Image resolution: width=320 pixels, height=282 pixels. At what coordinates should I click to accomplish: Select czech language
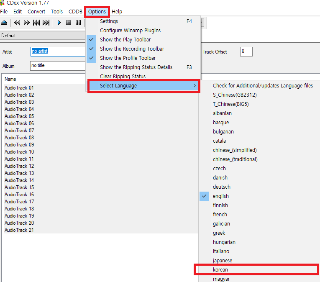point(259,168)
